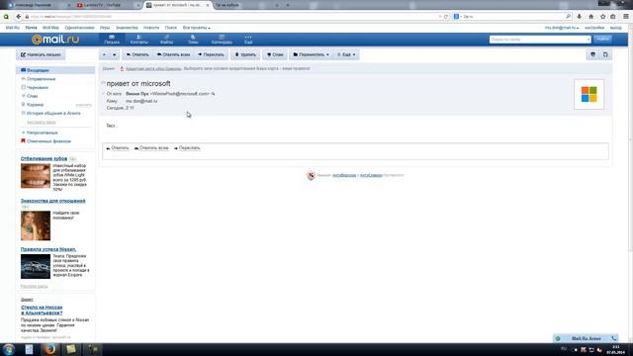Click выход logout link
Screen dimensions: 633x356
(615, 28)
